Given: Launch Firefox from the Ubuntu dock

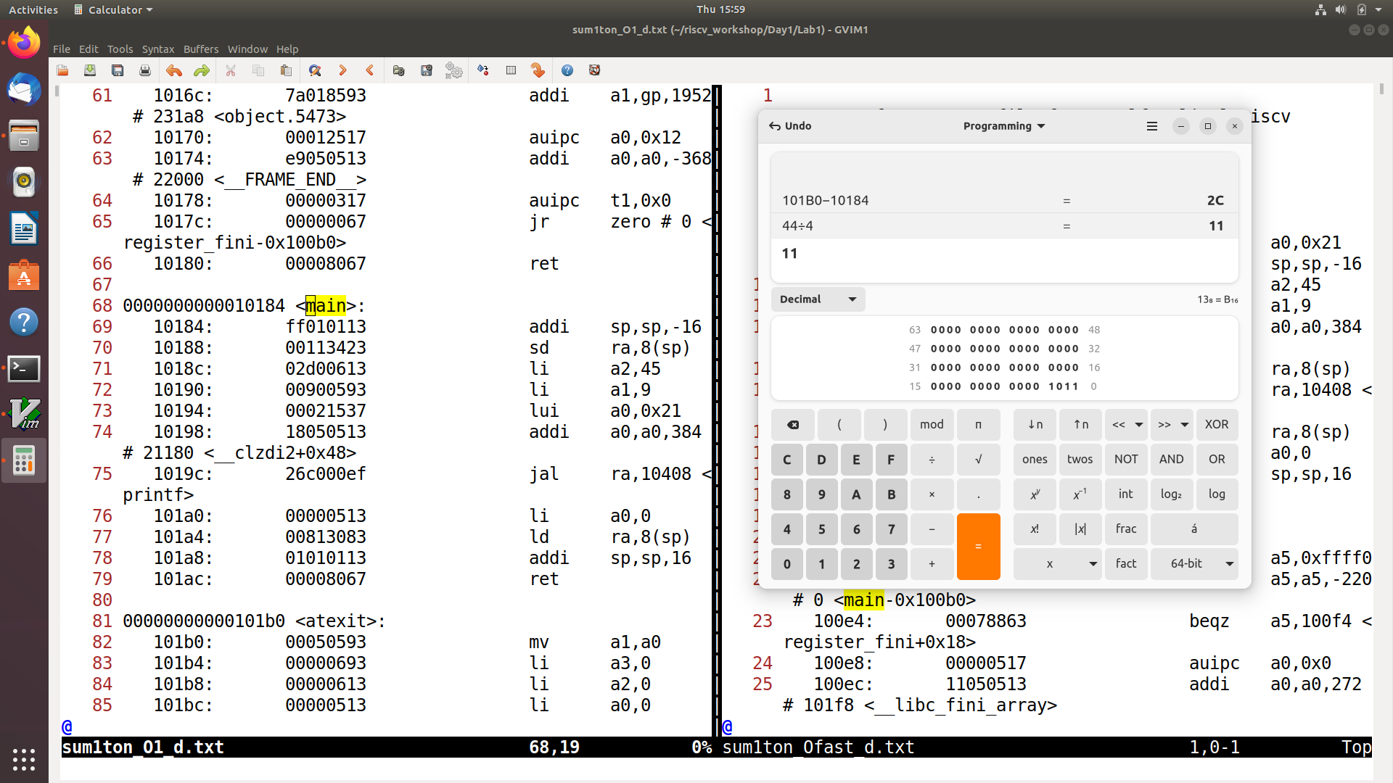Looking at the screenshot, I should tap(24, 41).
